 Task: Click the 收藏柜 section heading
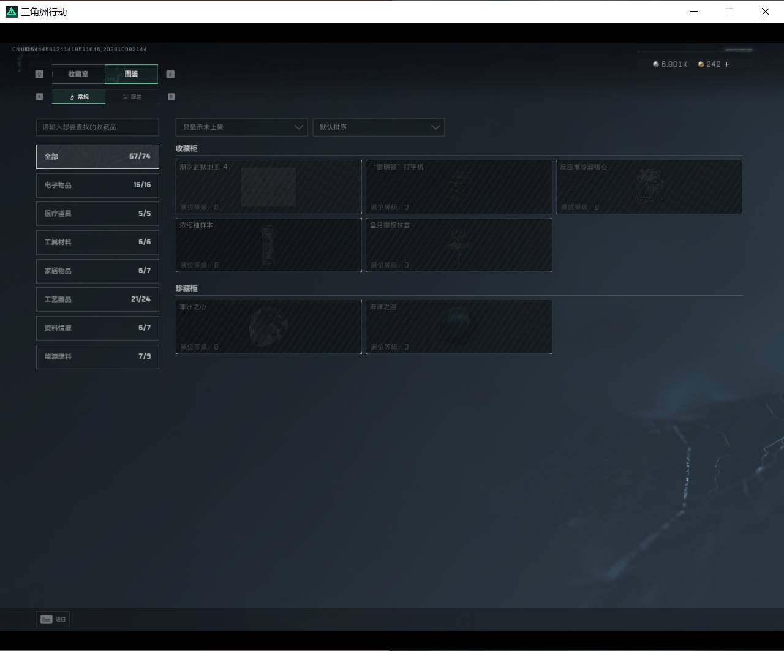point(187,149)
